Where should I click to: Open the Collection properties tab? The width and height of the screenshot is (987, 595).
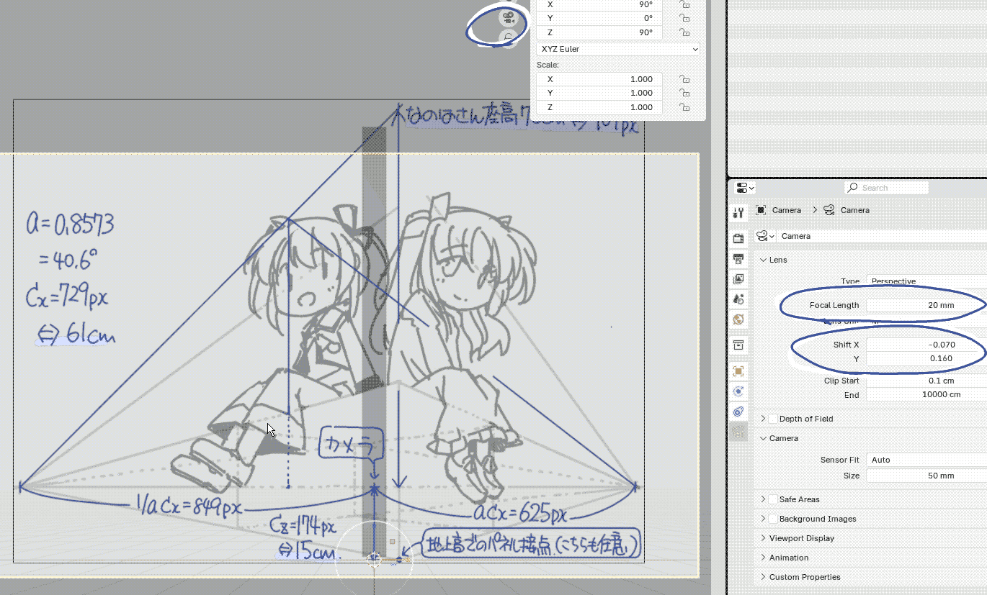point(738,345)
